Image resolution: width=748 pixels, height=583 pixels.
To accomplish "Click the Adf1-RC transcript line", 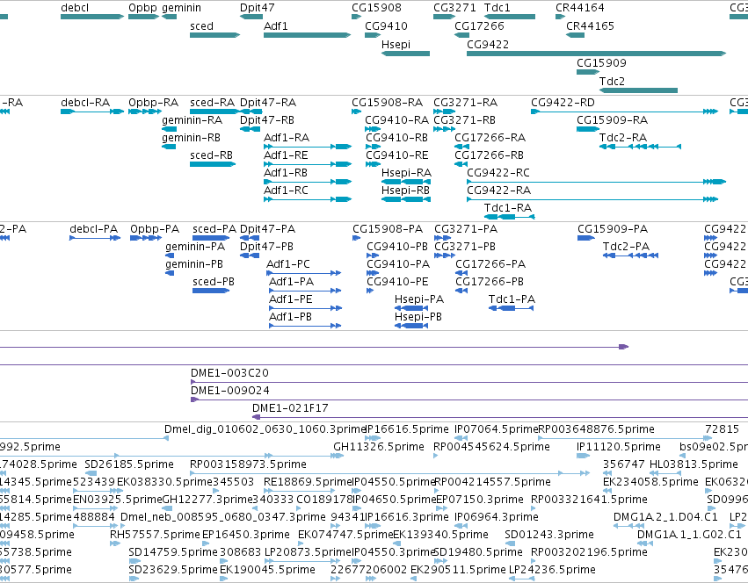I will pyautogui.click(x=308, y=199).
